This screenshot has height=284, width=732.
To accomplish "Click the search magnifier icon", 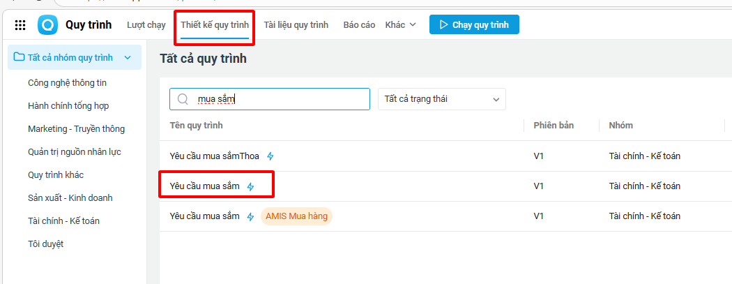I will 183,99.
